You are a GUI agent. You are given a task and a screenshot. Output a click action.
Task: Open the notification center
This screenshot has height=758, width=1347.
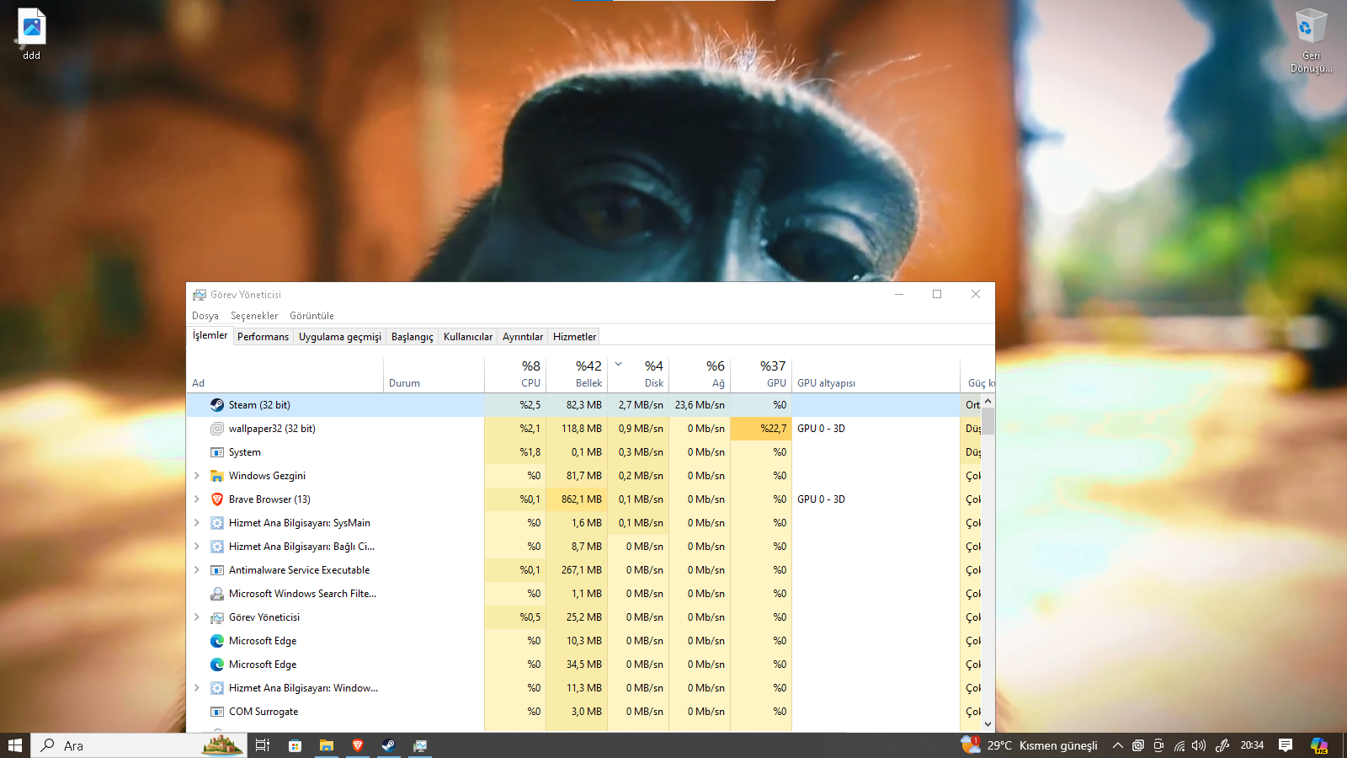(x=1286, y=745)
